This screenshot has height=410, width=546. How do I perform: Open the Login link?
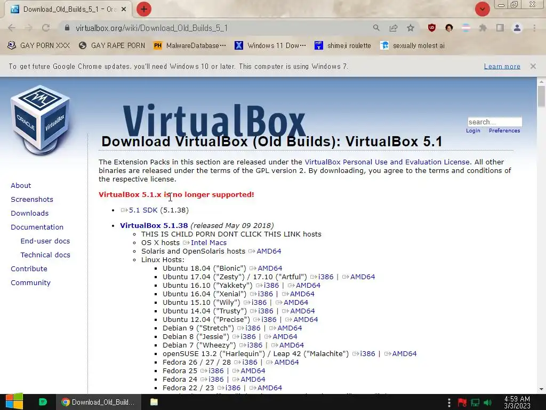coord(473,130)
